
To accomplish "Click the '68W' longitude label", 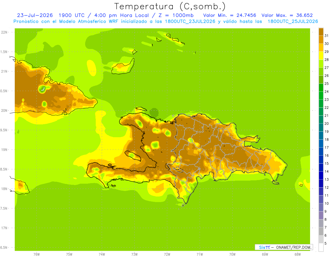I will [298, 254].
